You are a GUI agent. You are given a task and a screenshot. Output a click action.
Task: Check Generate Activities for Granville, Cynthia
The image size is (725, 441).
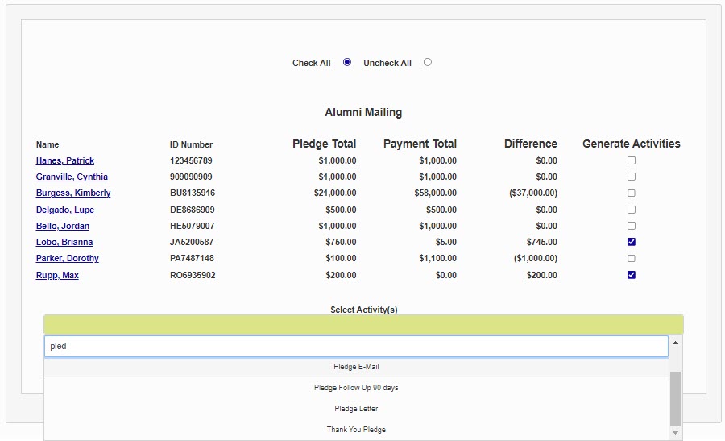pos(632,177)
